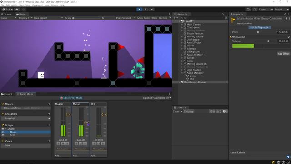Screen dimensions: 291x164
Task: Toggle Mute Audio in Game view
Action: click(144, 18)
